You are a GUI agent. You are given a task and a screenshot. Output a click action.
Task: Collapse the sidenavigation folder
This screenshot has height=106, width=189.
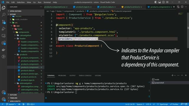[26, 83]
